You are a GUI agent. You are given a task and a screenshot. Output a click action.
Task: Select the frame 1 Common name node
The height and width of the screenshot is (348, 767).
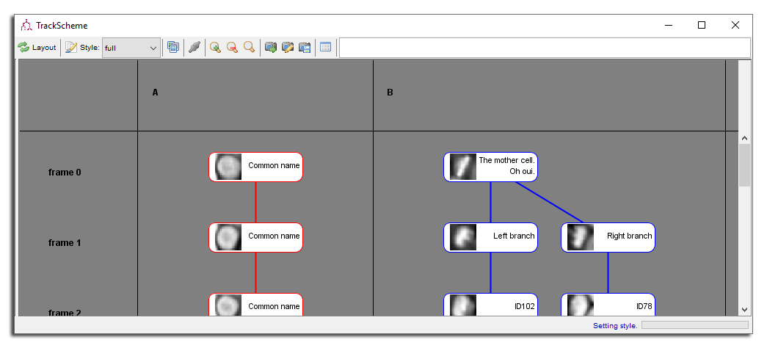(256, 237)
